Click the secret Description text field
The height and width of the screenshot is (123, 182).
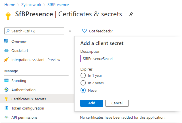(x=131, y=58)
